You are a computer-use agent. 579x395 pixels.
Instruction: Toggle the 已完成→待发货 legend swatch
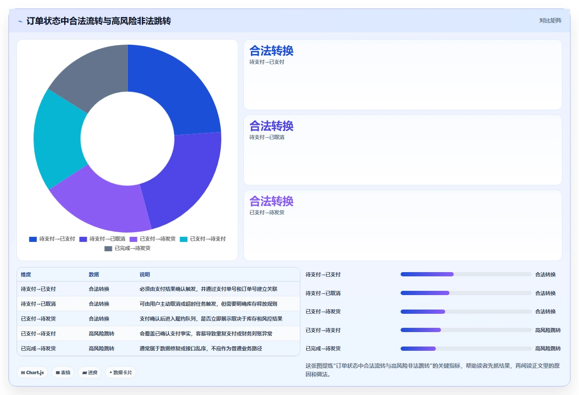[108, 248]
